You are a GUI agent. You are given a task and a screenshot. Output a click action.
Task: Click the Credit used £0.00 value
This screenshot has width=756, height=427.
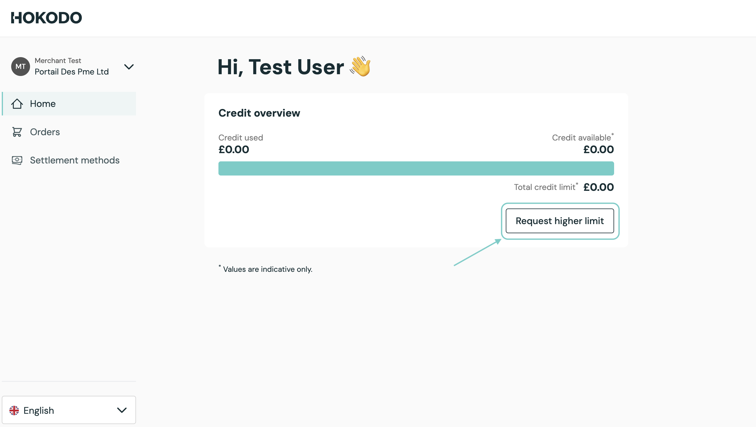point(234,150)
